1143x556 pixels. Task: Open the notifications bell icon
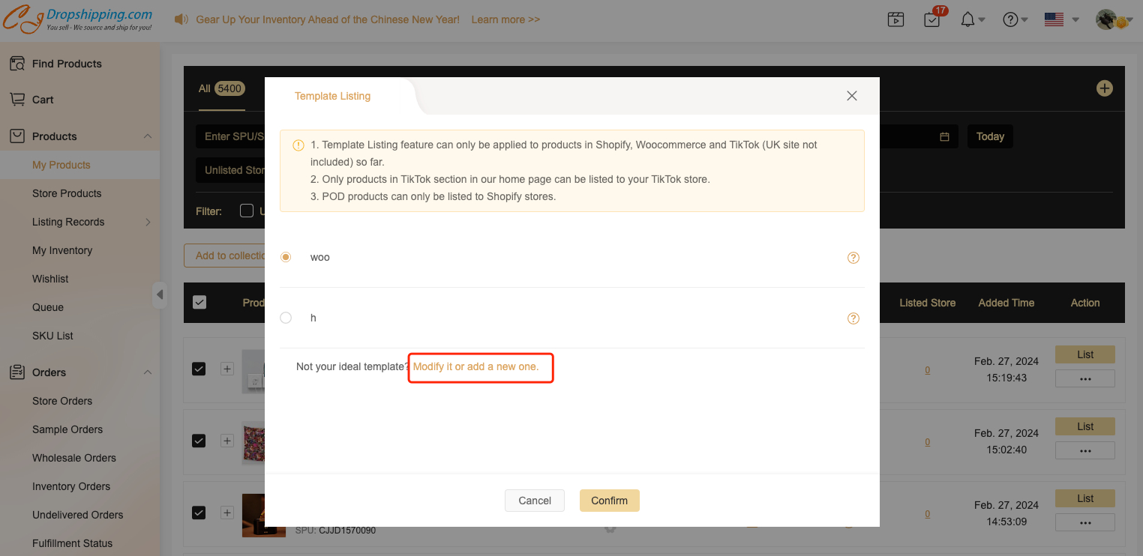point(968,19)
